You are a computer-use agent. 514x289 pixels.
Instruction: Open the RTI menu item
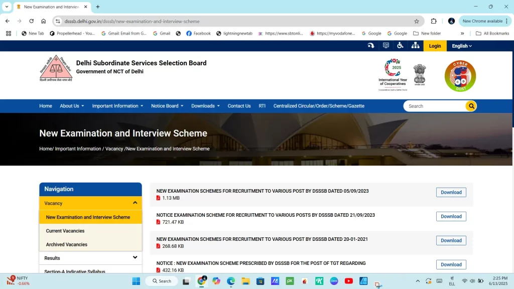[x=262, y=106]
